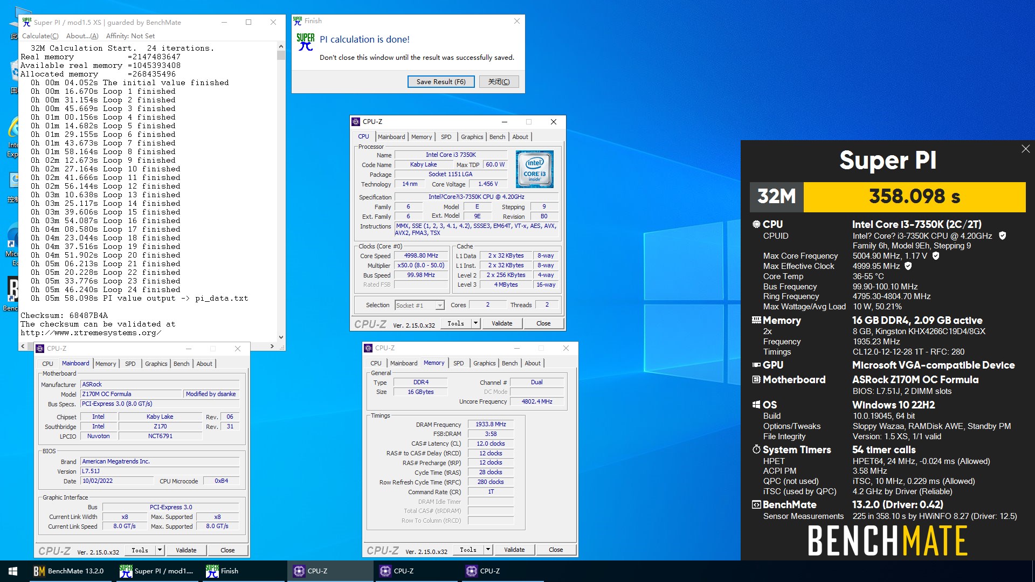Click Tools button in top CPU-Z window
Image resolution: width=1035 pixels, height=582 pixels.
456,323
